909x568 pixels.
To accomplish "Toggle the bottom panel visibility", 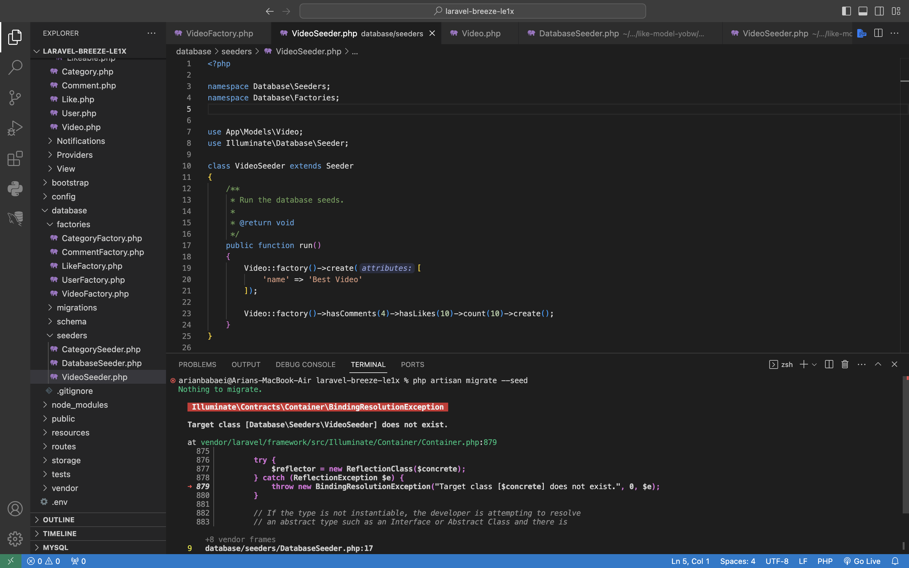I will pos(863,11).
